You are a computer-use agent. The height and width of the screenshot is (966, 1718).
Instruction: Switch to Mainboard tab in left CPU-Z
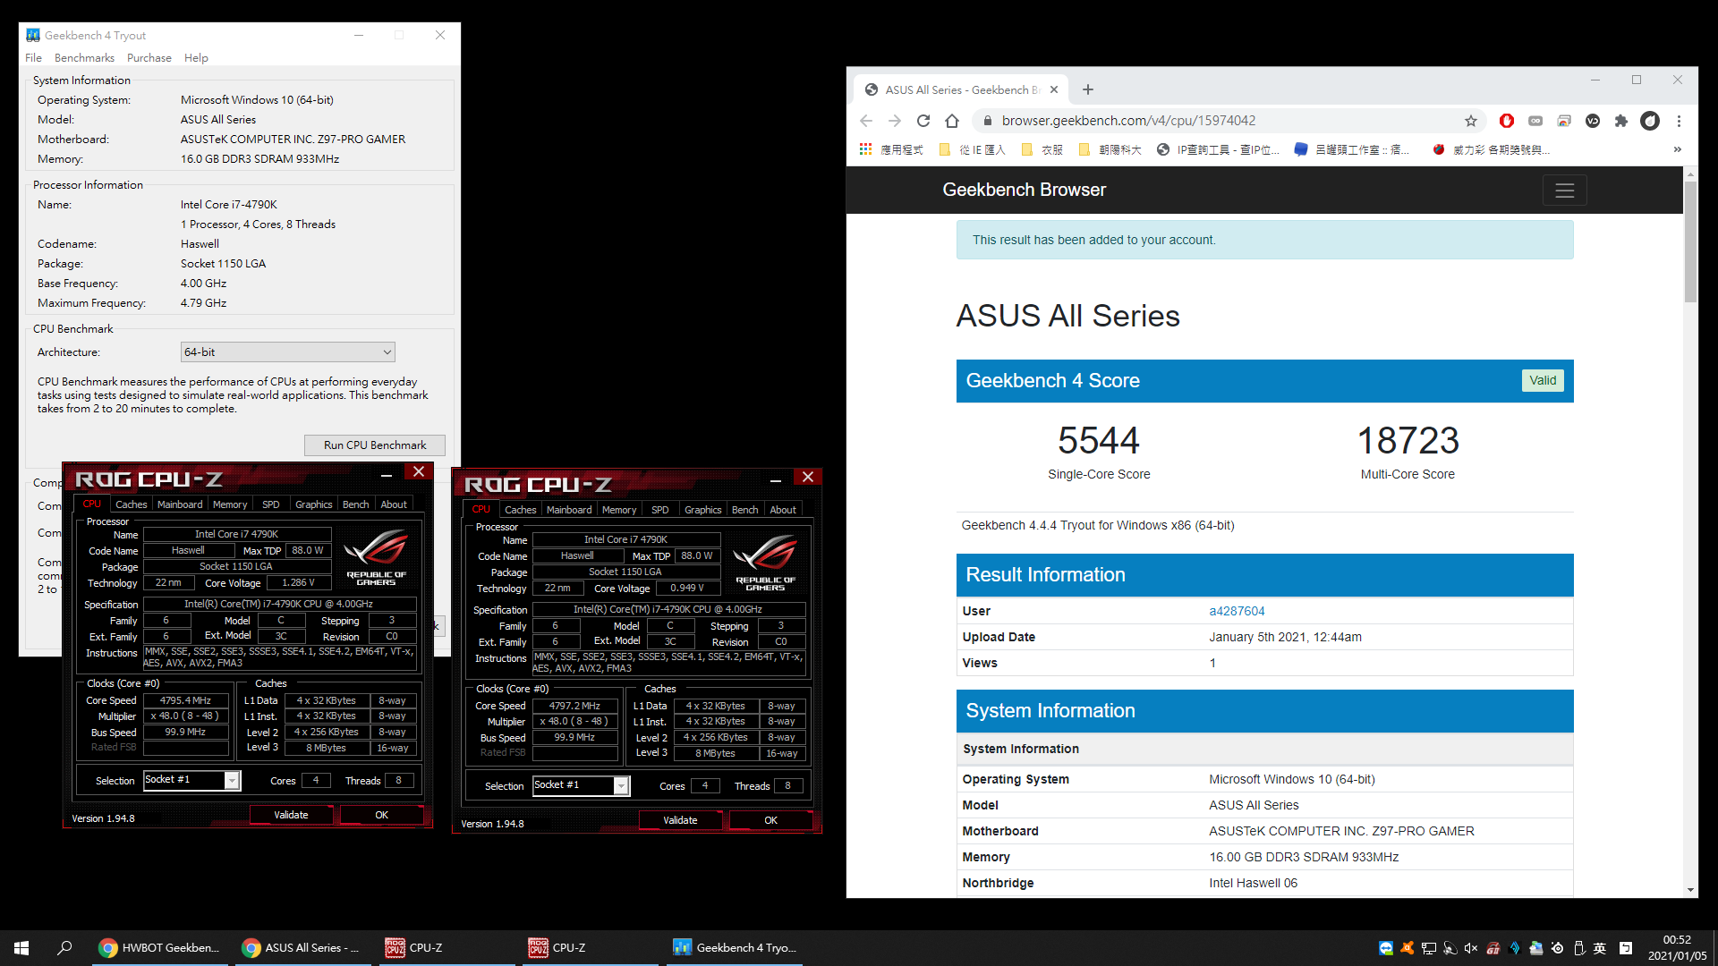coord(180,504)
